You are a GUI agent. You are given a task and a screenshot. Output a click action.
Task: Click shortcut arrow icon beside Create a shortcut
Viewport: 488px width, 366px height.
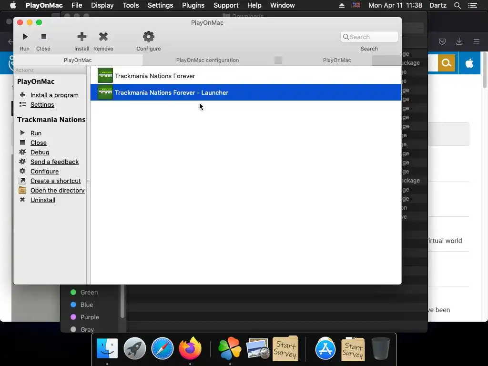click(22, 181)
